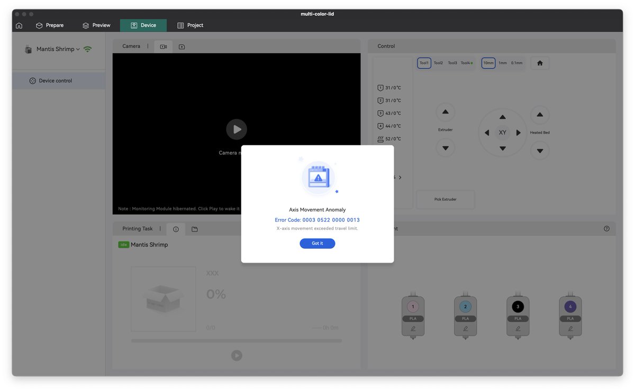
Task: Expand the chevron below the temperature list
Action: (400, 178)
